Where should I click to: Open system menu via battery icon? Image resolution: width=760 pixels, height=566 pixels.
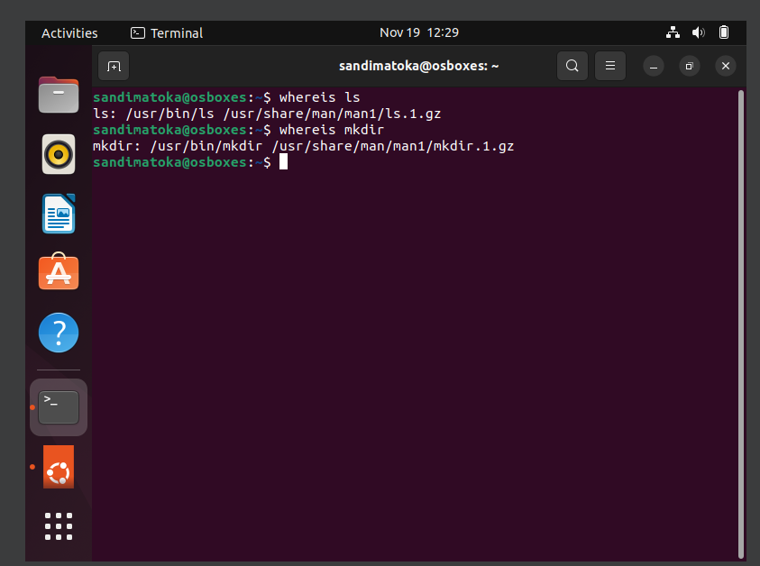coord(724,32)
